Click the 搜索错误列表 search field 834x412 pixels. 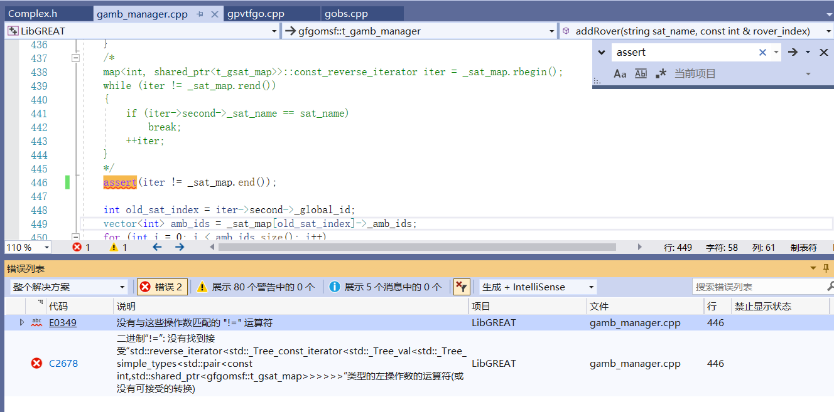[x=759, y=287]
